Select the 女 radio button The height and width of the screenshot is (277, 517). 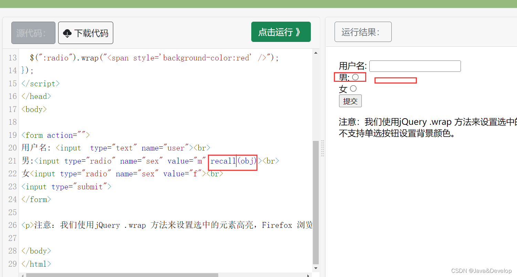pos(353,89)
